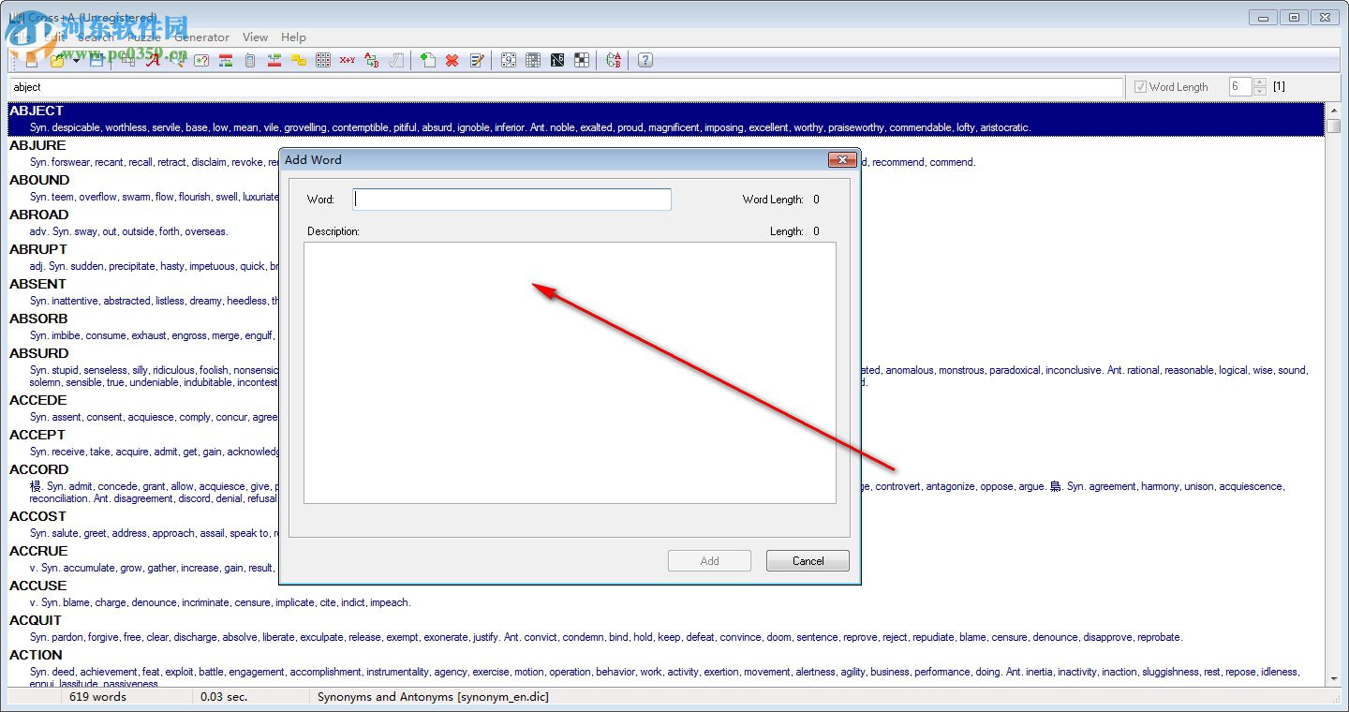Click the plain grey grid puzzle icon
The width and height of the screenshot is (1349, 712).
coord(533,60)
